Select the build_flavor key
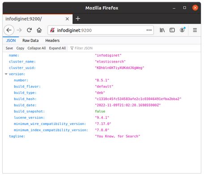The image size is (204, 179). click(x=27, y=87)
